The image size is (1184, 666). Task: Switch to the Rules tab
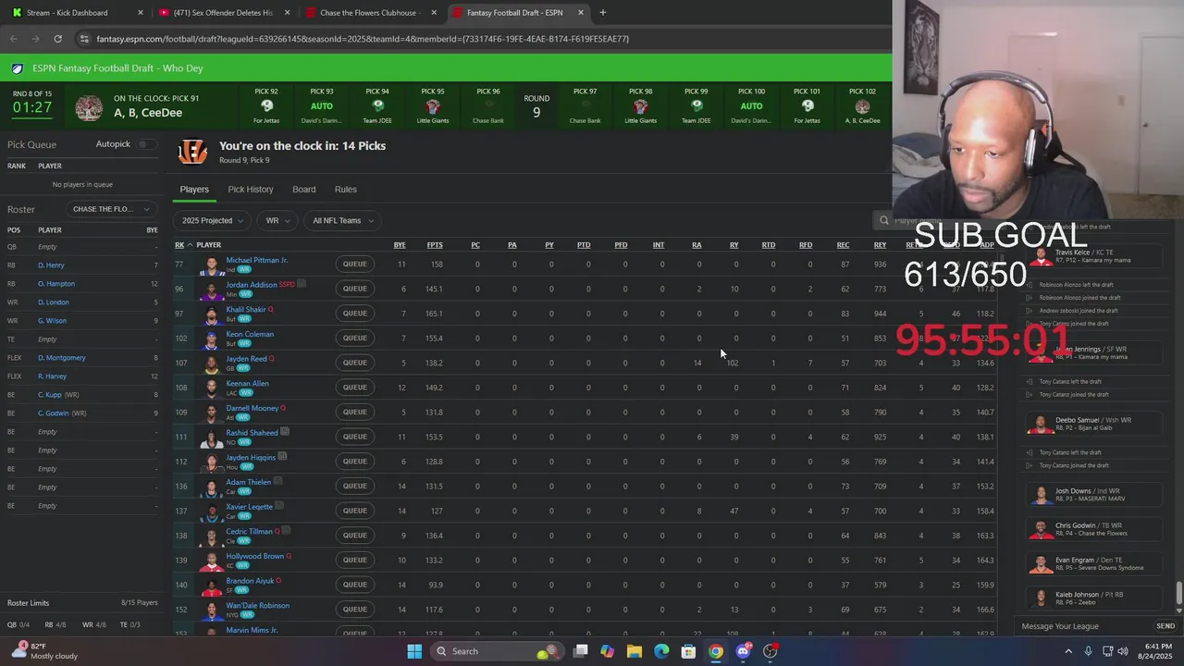346,189
